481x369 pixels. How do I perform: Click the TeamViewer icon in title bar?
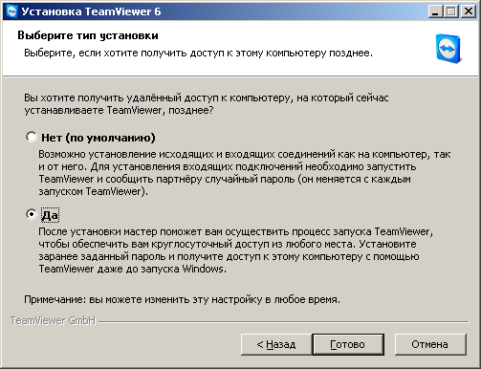click(12, 11)
